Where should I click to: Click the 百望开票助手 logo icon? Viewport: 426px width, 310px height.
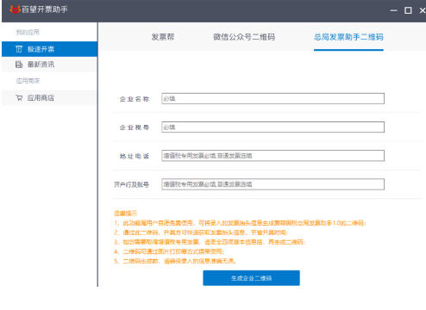pos(15,9)
